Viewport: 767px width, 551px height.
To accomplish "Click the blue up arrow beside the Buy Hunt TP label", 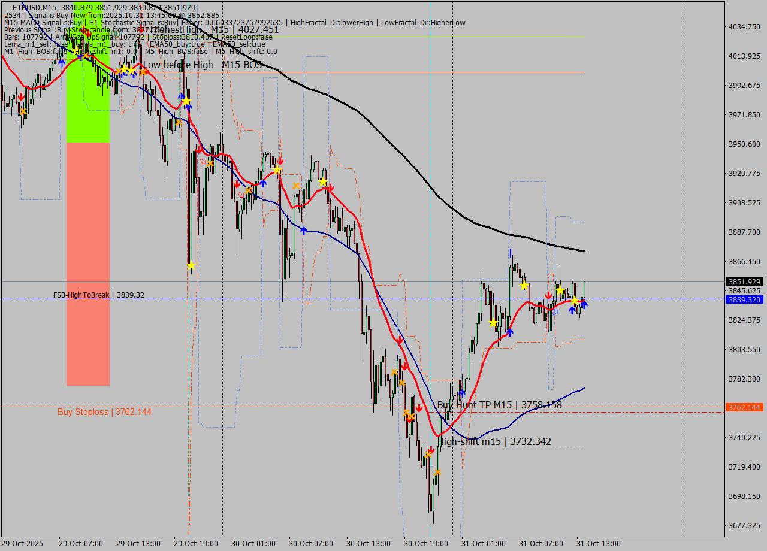I will 462,393.
